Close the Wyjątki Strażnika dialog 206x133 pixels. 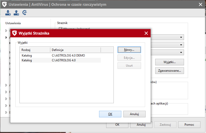pyautogui.click(x=146, y=33)
